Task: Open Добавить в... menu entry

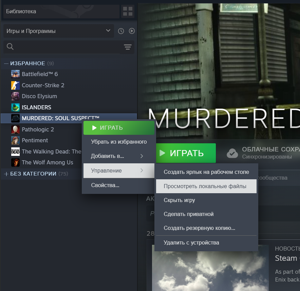Action: pos(119,156)
